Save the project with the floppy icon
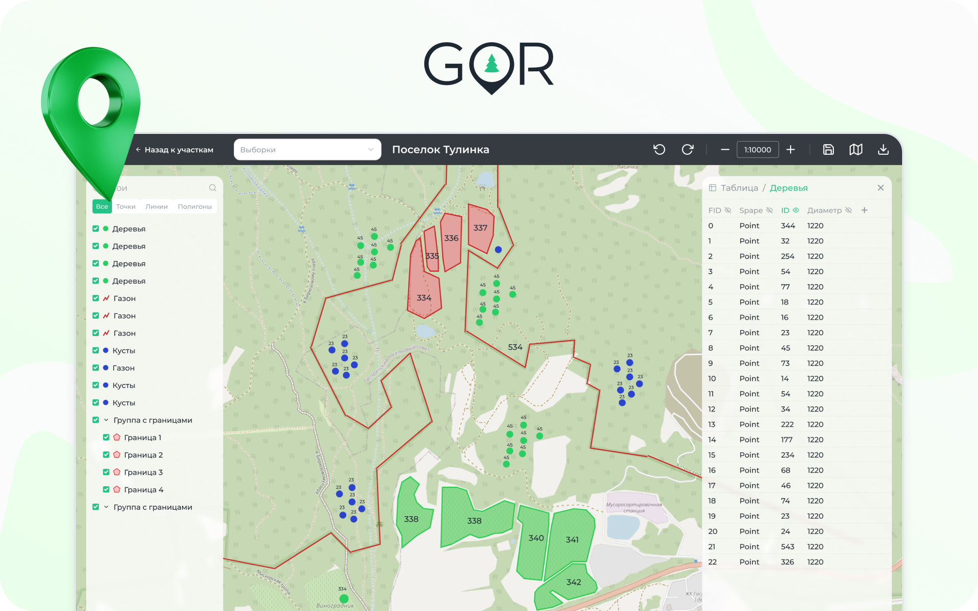The image size is (978, 611). pyautogui.click(x=828, y=150)
